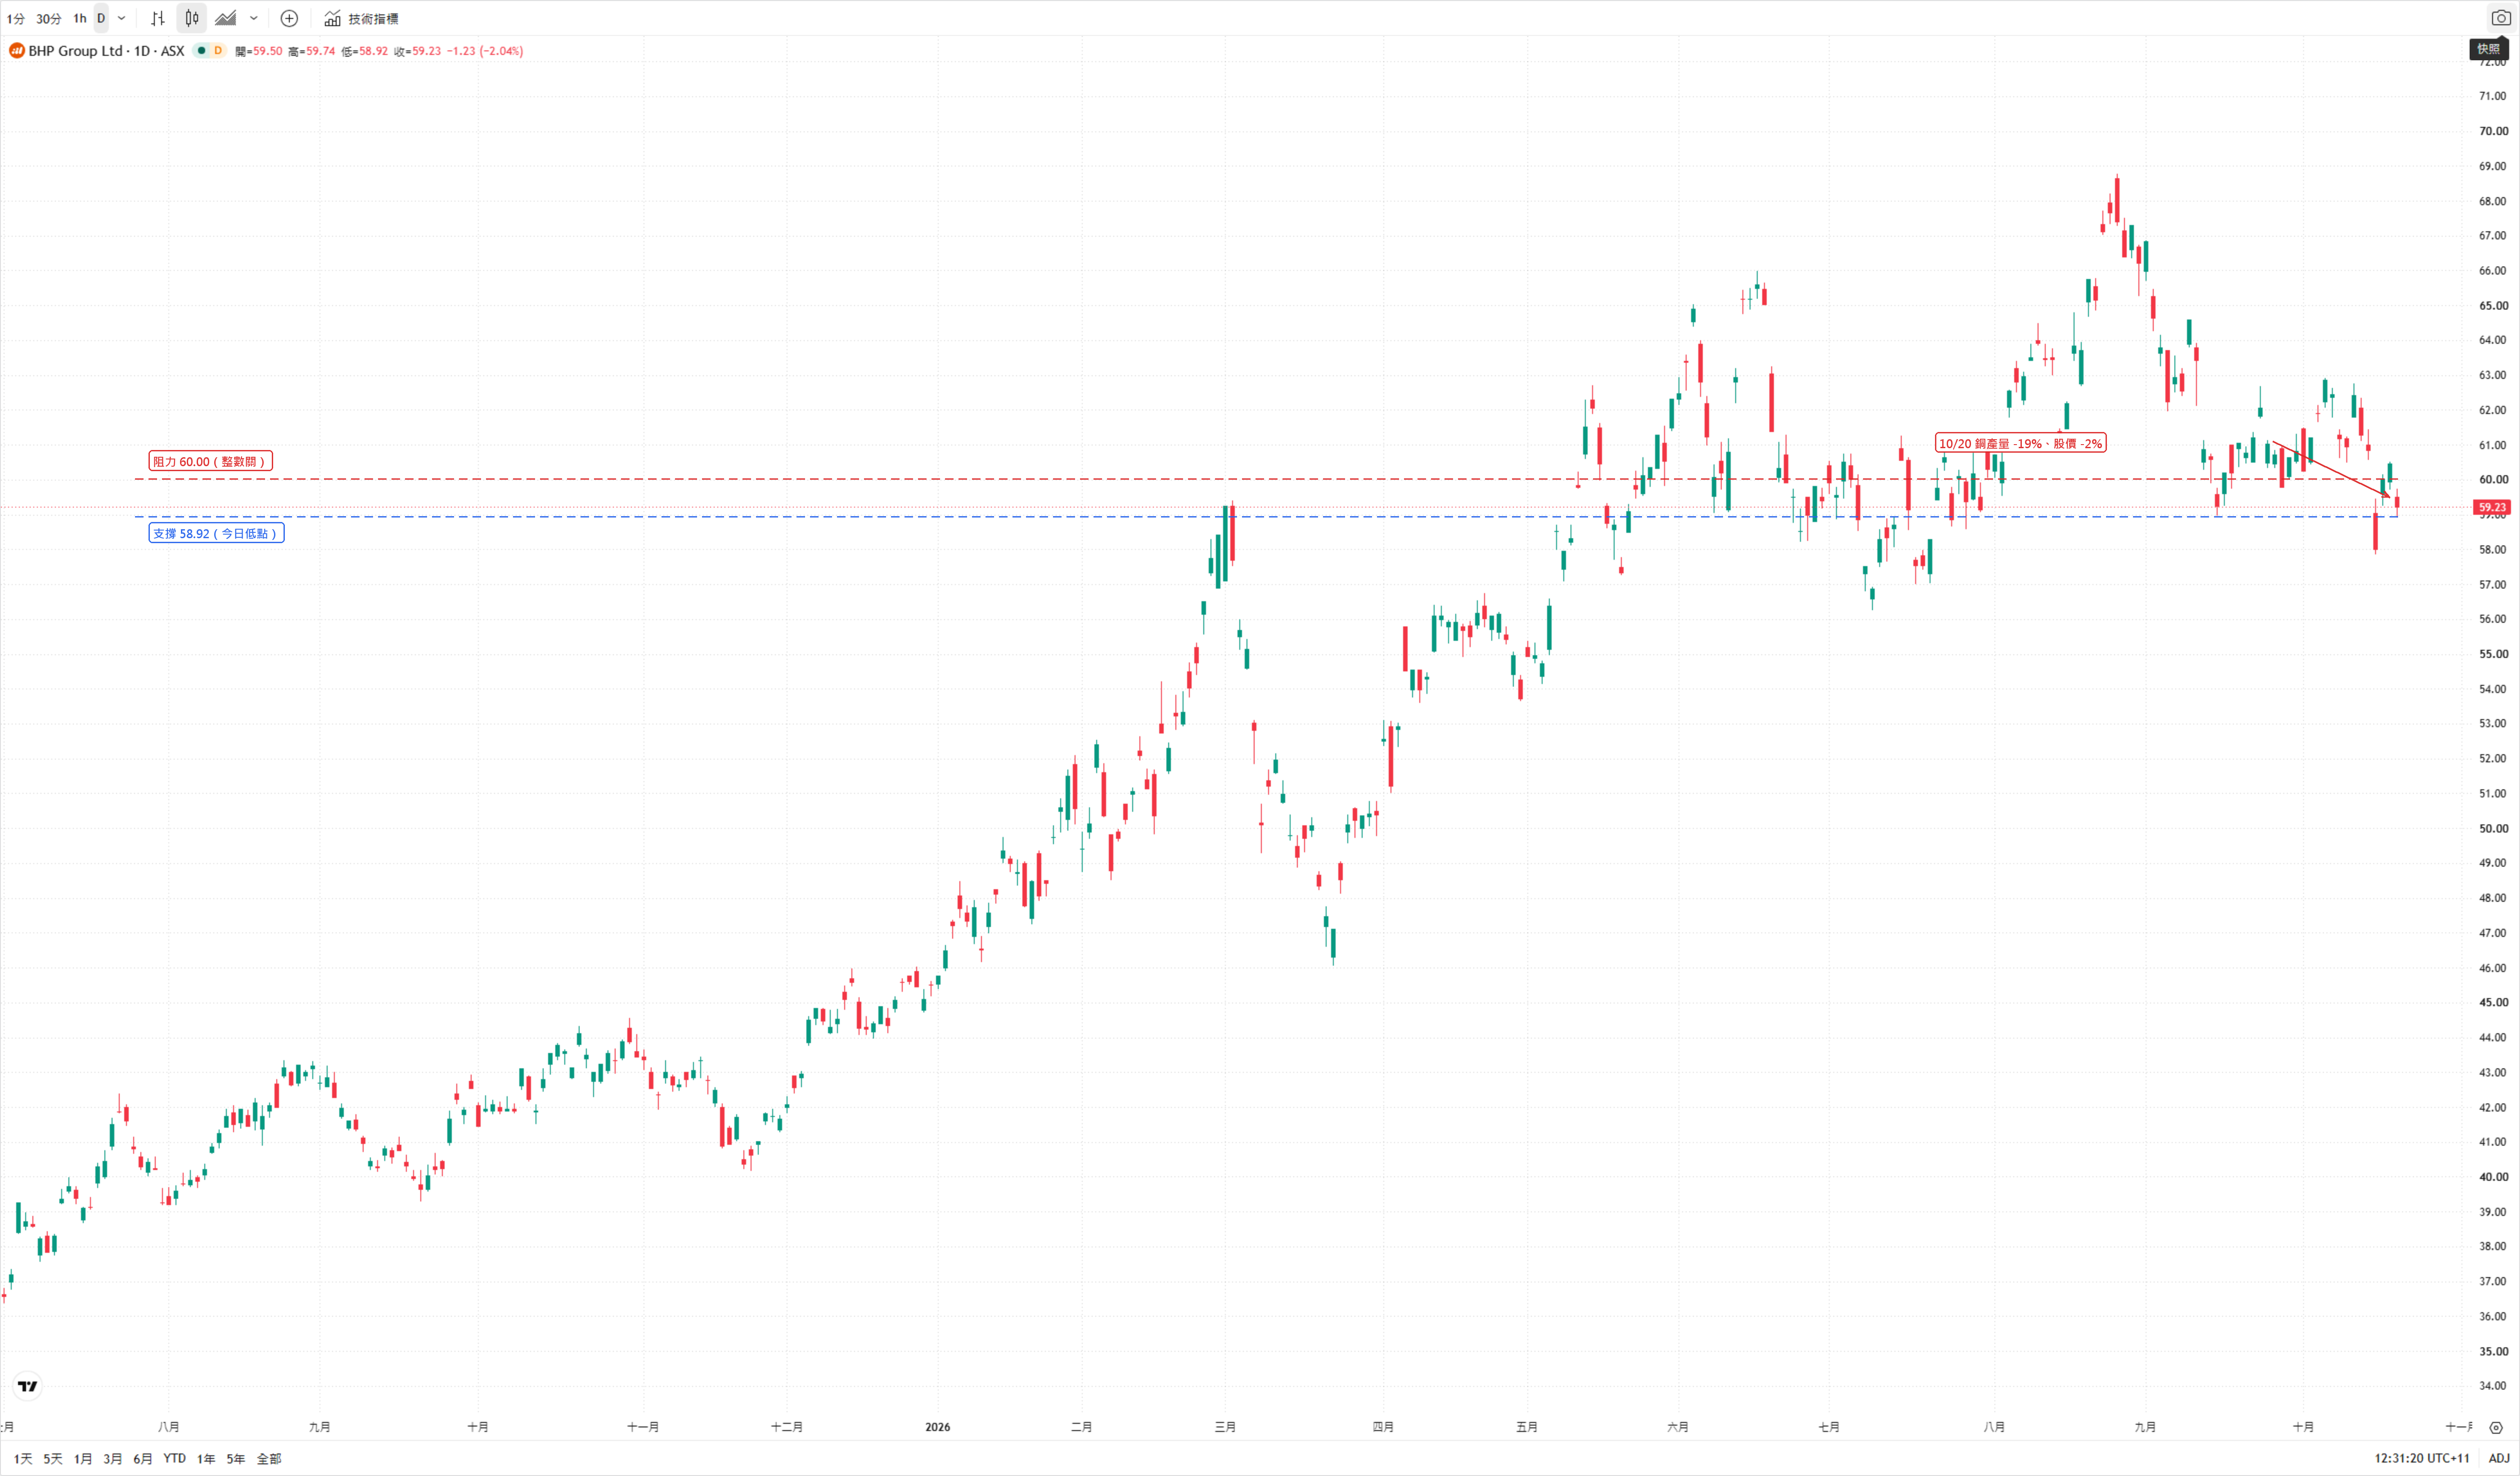Open the chart style dropdown arrow
The image size is (2520, 1476).
click(x=254, y=18)
